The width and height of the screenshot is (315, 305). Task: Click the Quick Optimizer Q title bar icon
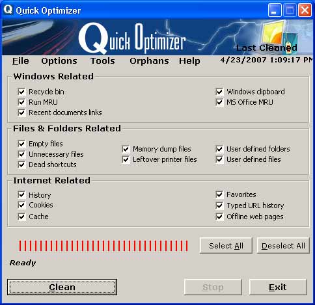8,10
